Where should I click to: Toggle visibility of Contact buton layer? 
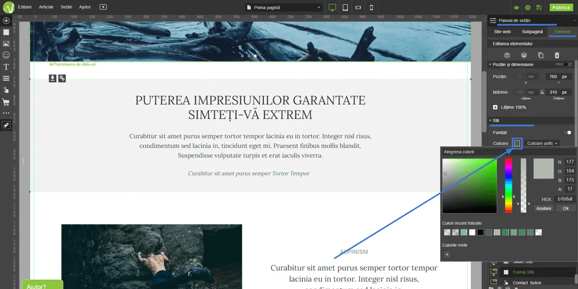493,282
